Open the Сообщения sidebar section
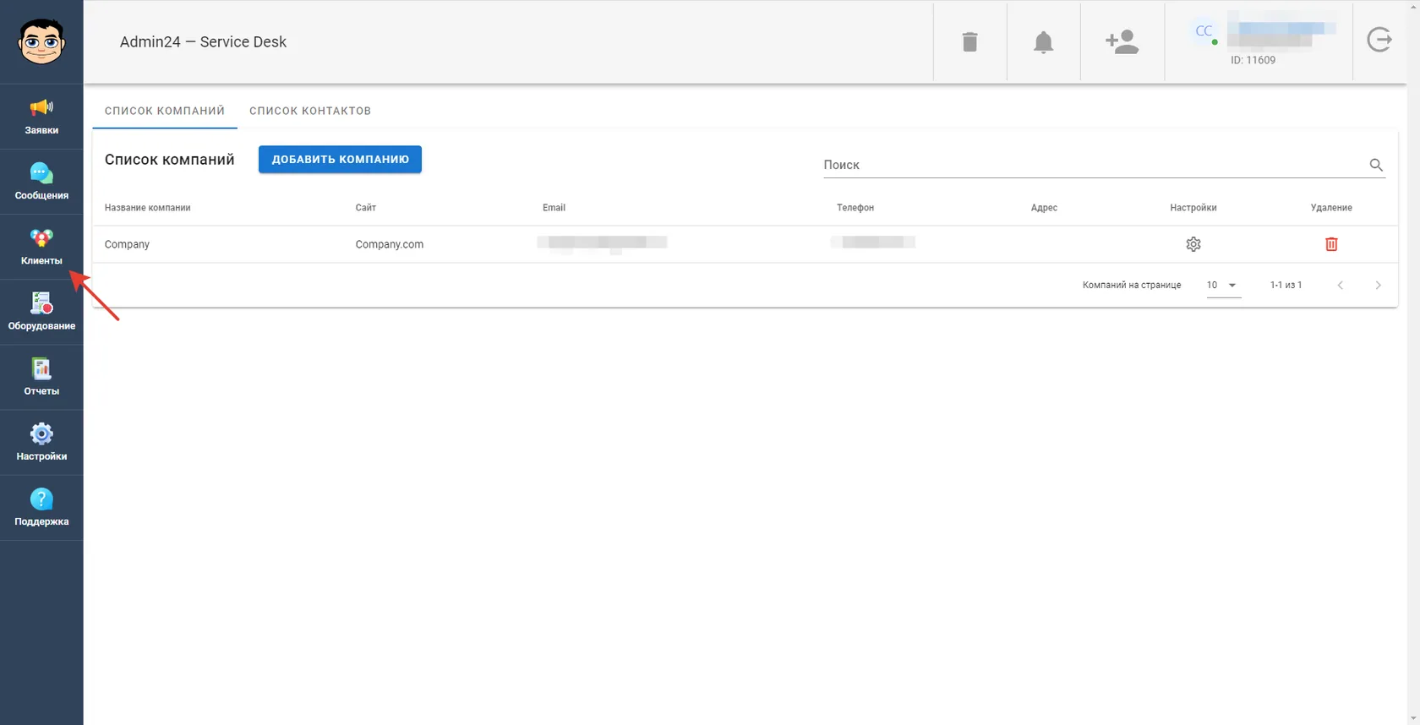1420x725 pixels. 41,182
